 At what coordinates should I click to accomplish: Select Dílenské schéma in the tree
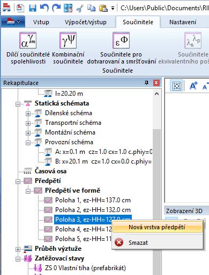69,113
